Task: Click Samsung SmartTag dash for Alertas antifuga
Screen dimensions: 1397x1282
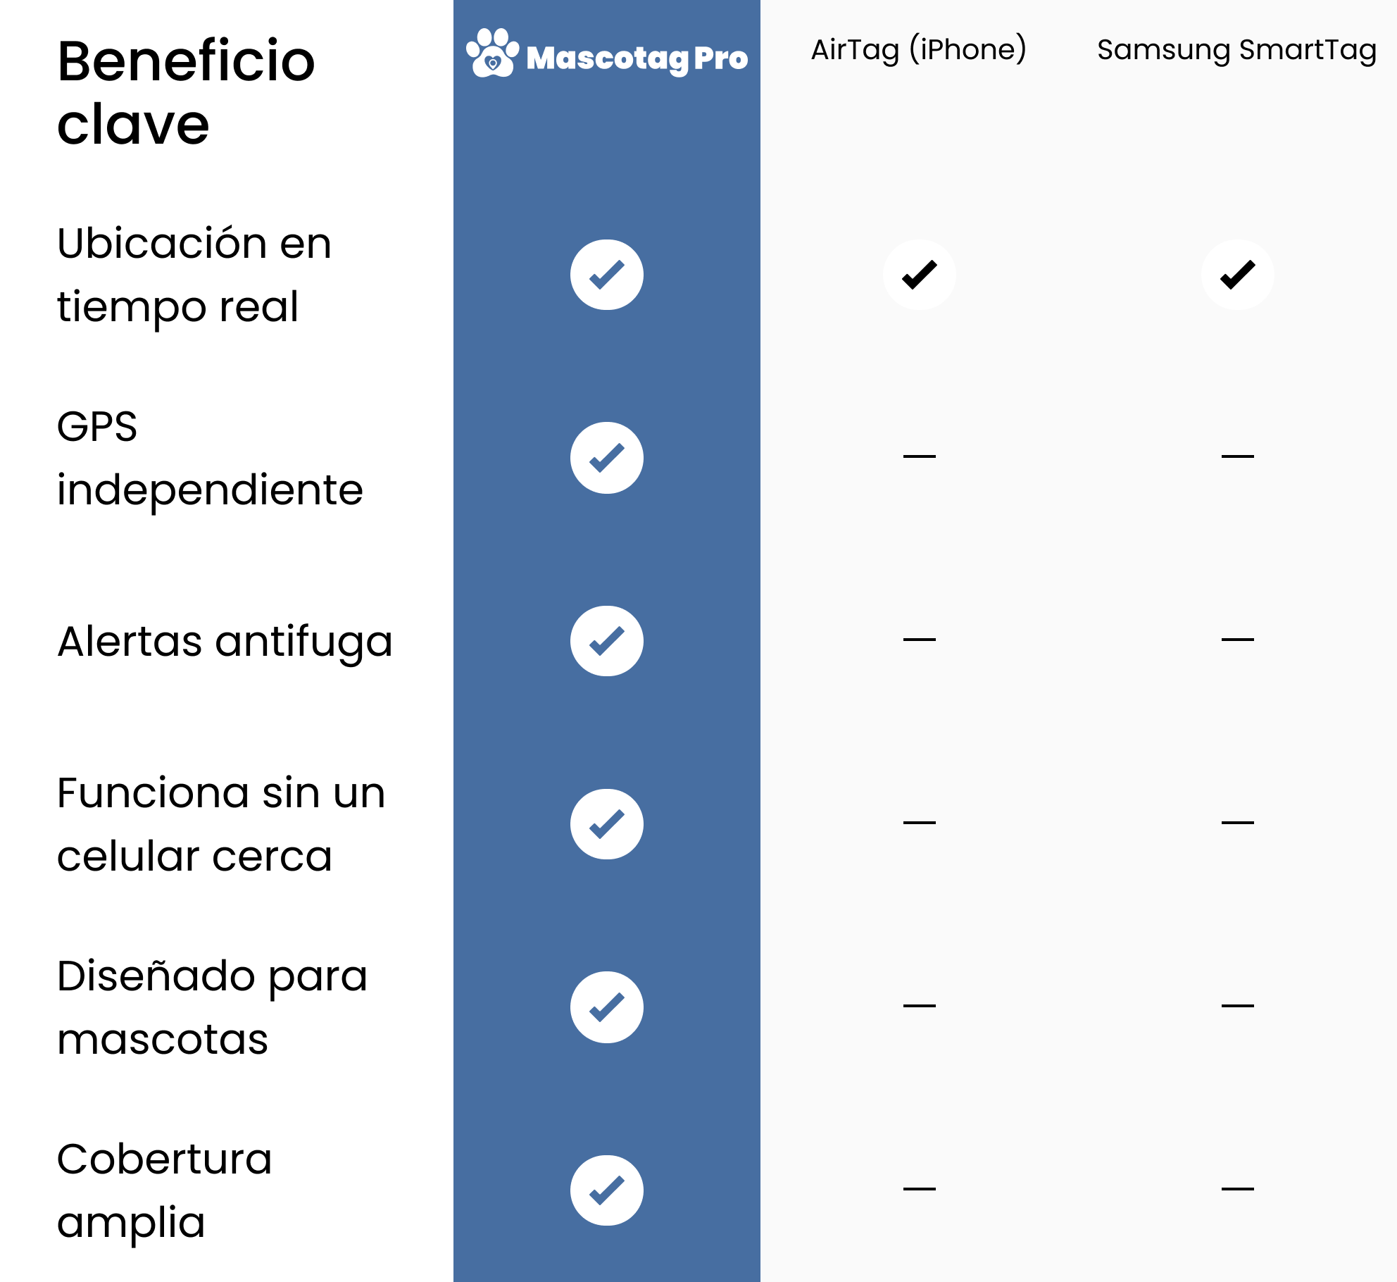Action: click(x=1237, y=640)
